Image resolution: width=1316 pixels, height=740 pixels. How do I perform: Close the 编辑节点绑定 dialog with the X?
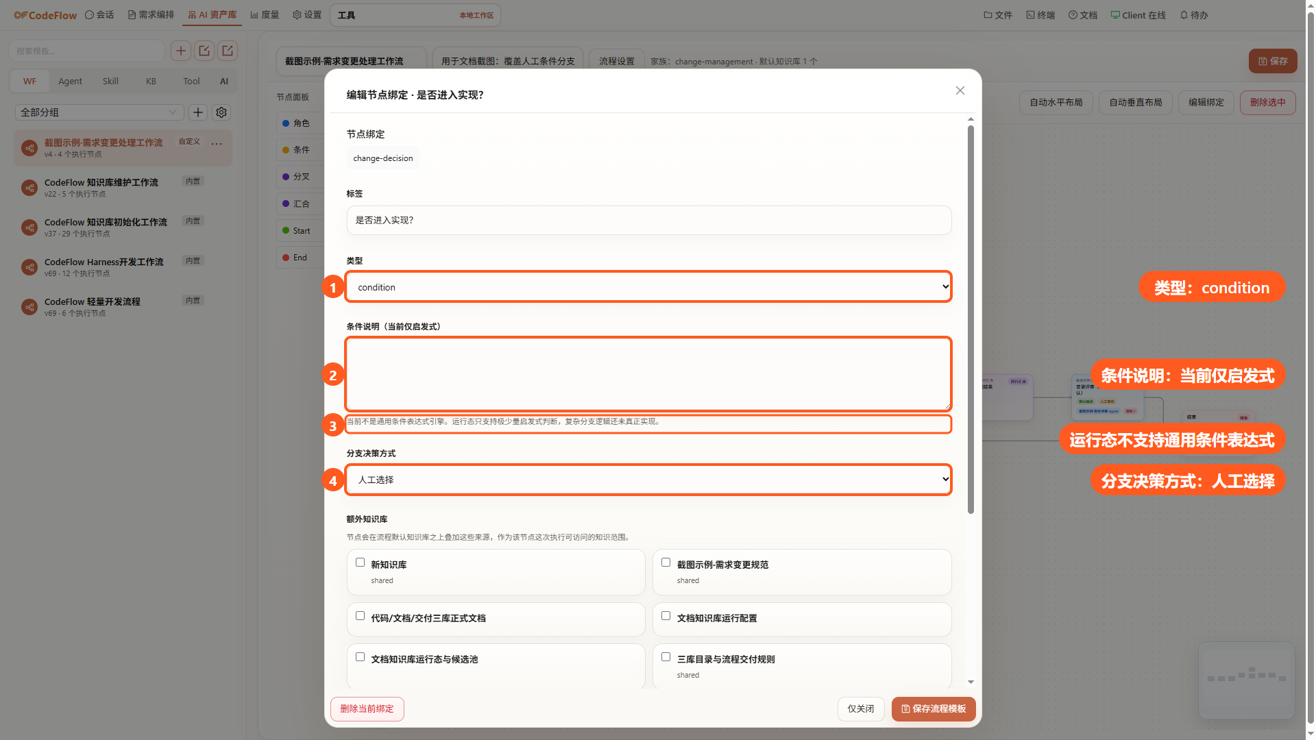click(960, 90)
